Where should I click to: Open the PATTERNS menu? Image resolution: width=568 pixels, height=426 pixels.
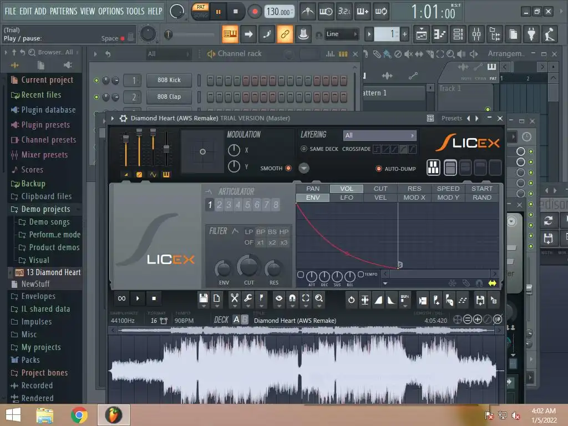pyautogui.click(x=63, y=11)
